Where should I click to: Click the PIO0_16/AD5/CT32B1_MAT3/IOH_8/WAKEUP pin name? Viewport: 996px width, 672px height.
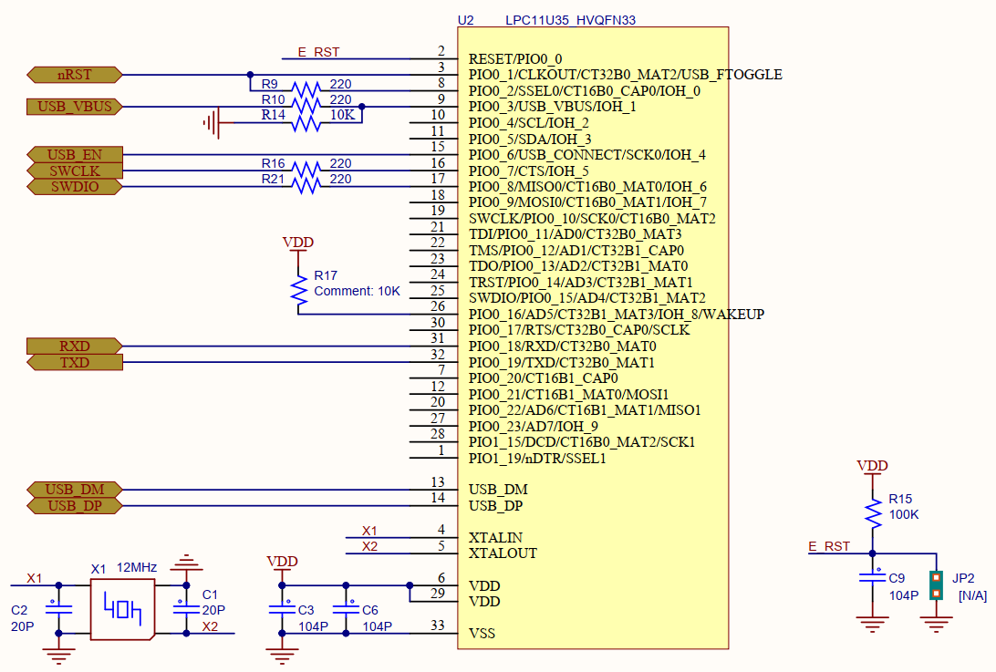(617, 315)
